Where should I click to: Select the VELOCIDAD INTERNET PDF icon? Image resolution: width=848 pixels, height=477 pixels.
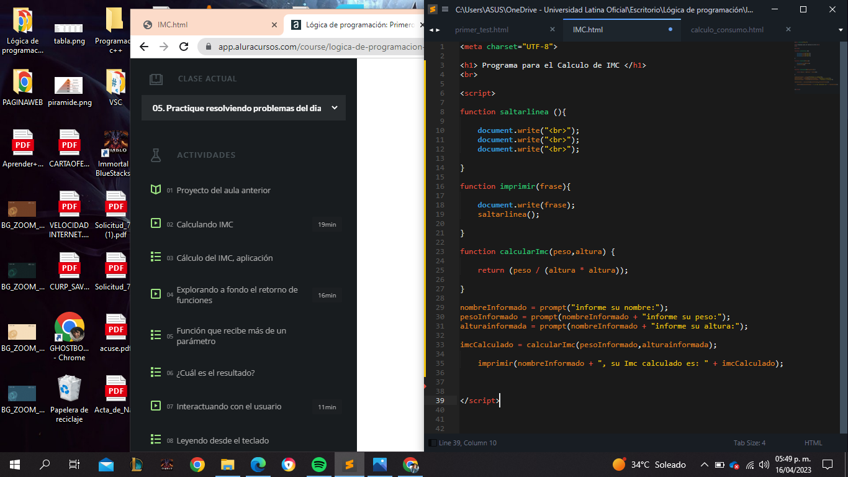69,214
